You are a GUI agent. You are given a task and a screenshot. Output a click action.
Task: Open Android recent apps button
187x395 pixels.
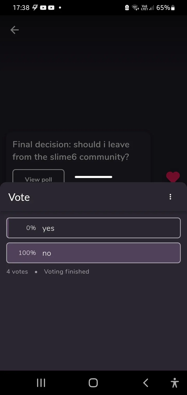(41, 383)
